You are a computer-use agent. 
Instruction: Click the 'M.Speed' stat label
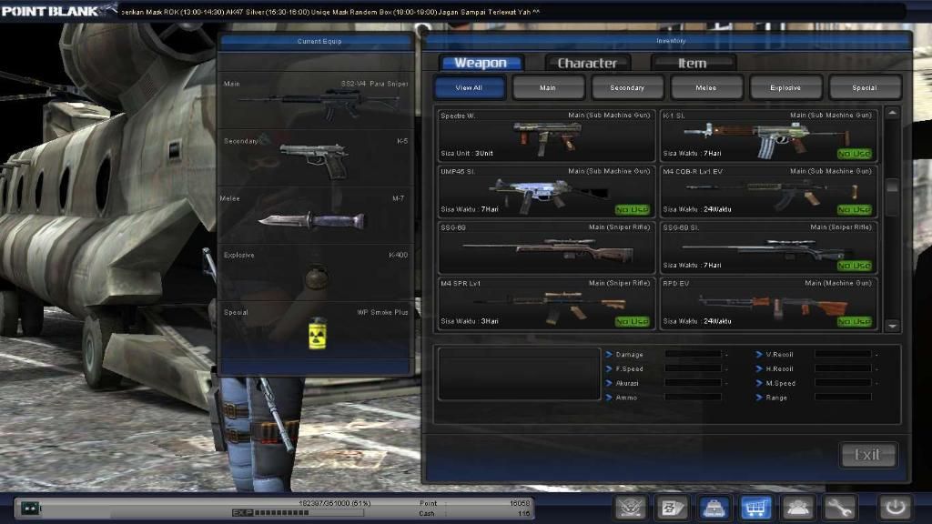click(x=780, y=383)
